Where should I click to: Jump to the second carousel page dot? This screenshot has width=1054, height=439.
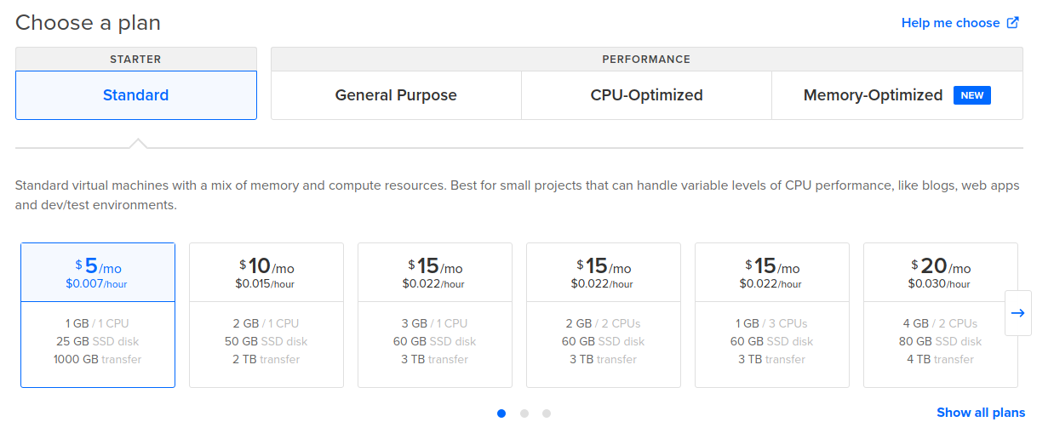click(524, 413)
